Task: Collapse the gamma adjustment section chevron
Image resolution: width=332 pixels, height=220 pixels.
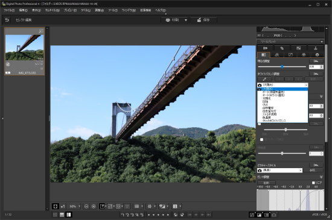Action: (321, 177)
